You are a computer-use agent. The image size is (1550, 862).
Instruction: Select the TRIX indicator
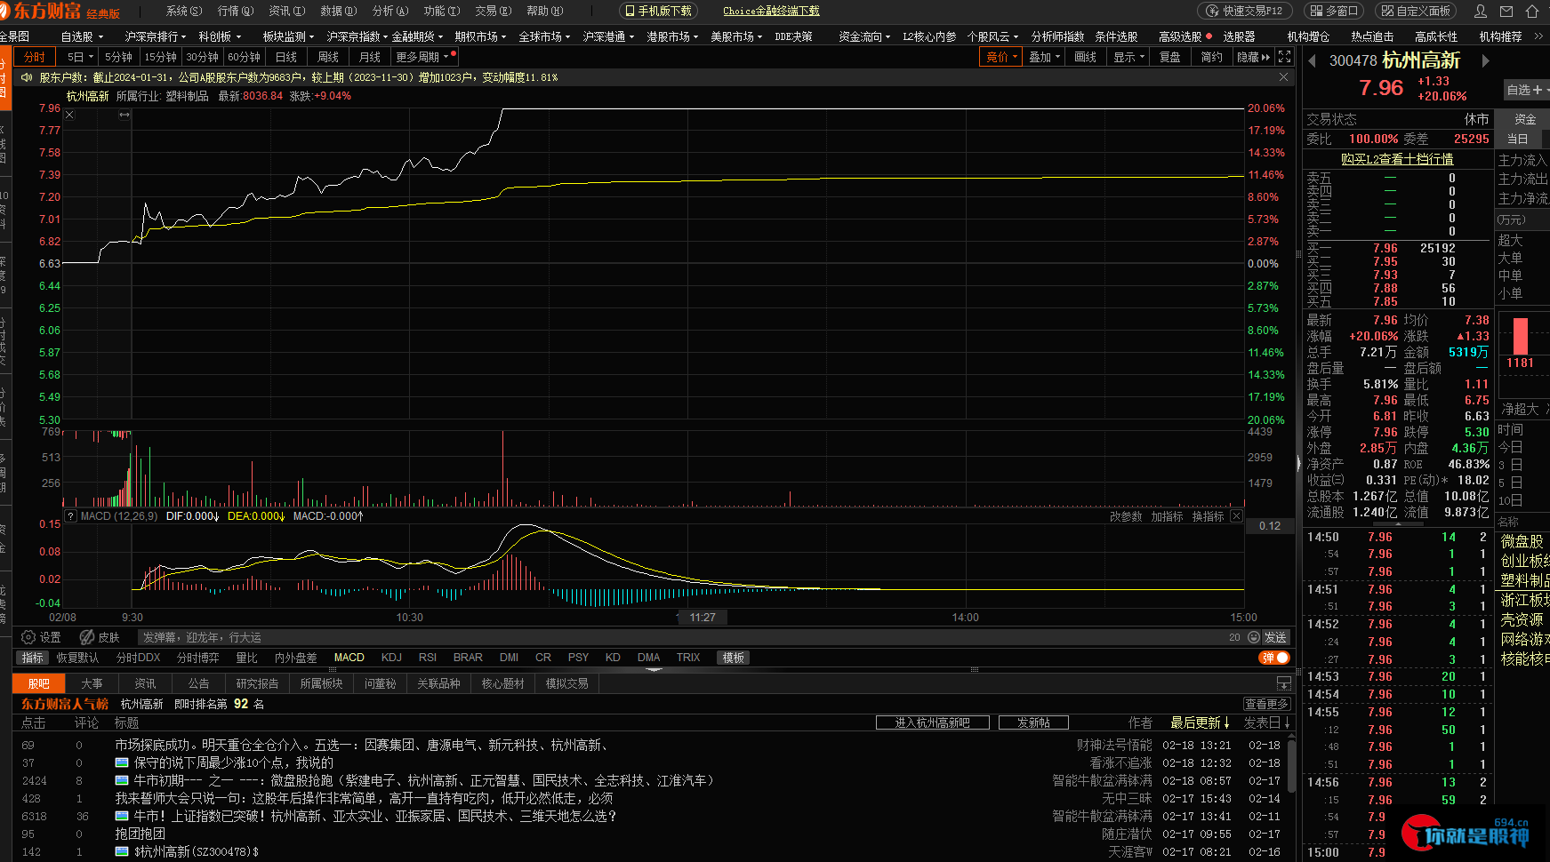688,658
